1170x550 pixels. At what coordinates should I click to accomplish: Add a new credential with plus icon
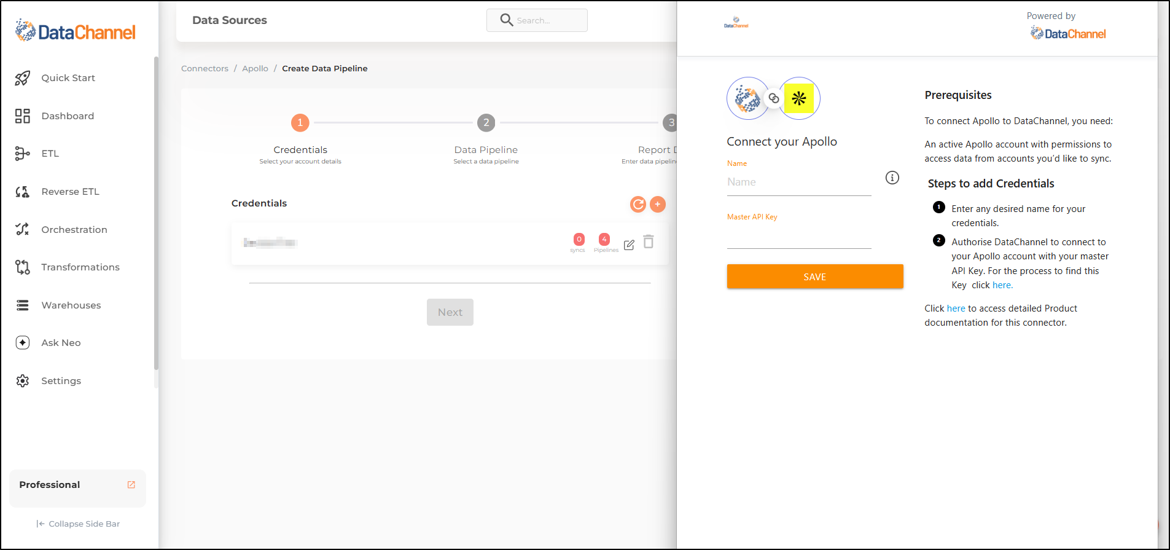coord(658,204)
